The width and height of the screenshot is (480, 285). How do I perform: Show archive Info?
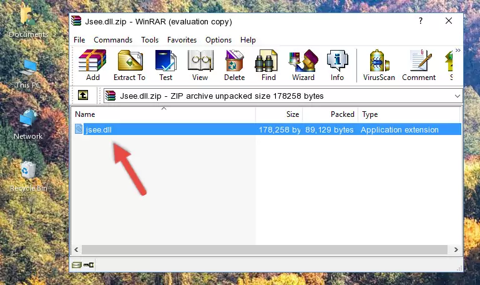(337, 65)
